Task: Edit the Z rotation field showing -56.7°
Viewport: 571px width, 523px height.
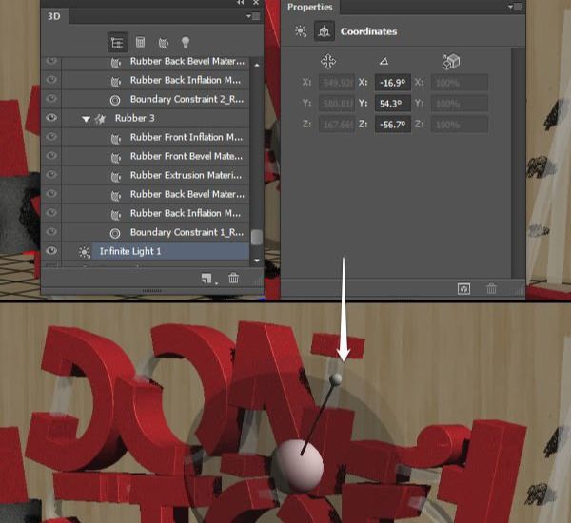Action: tap(393, 125)
